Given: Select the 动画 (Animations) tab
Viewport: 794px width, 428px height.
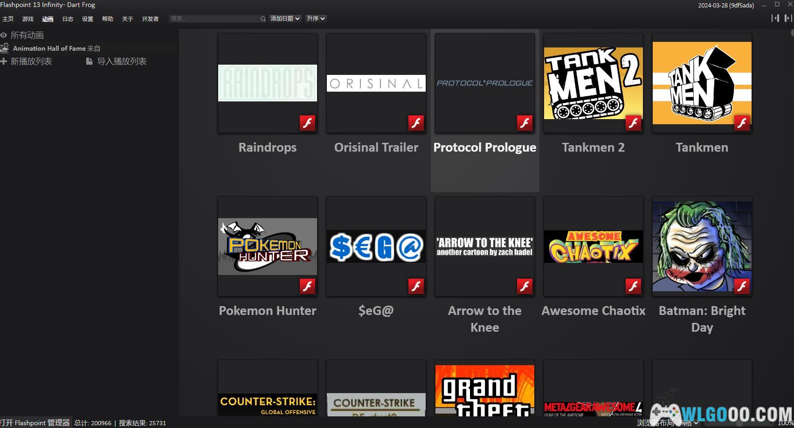Looking at the screenshot, I should click(48, 19).
